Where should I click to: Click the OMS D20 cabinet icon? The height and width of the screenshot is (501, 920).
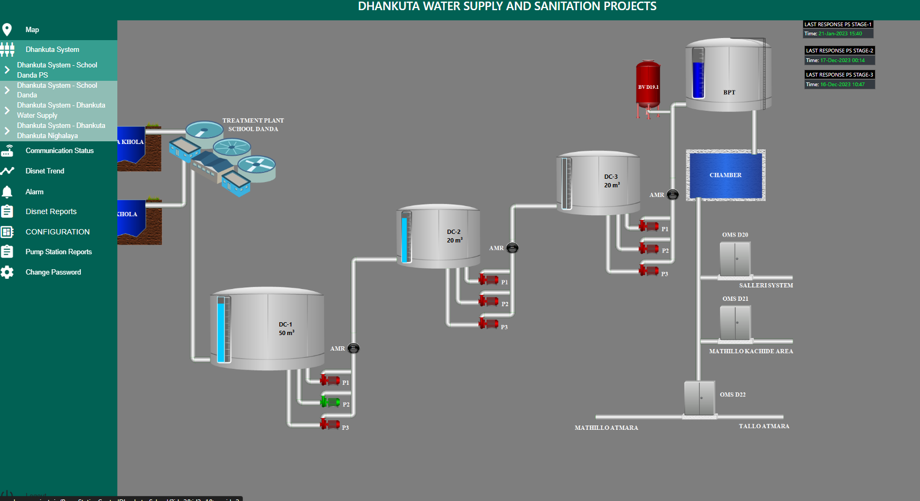735,259
